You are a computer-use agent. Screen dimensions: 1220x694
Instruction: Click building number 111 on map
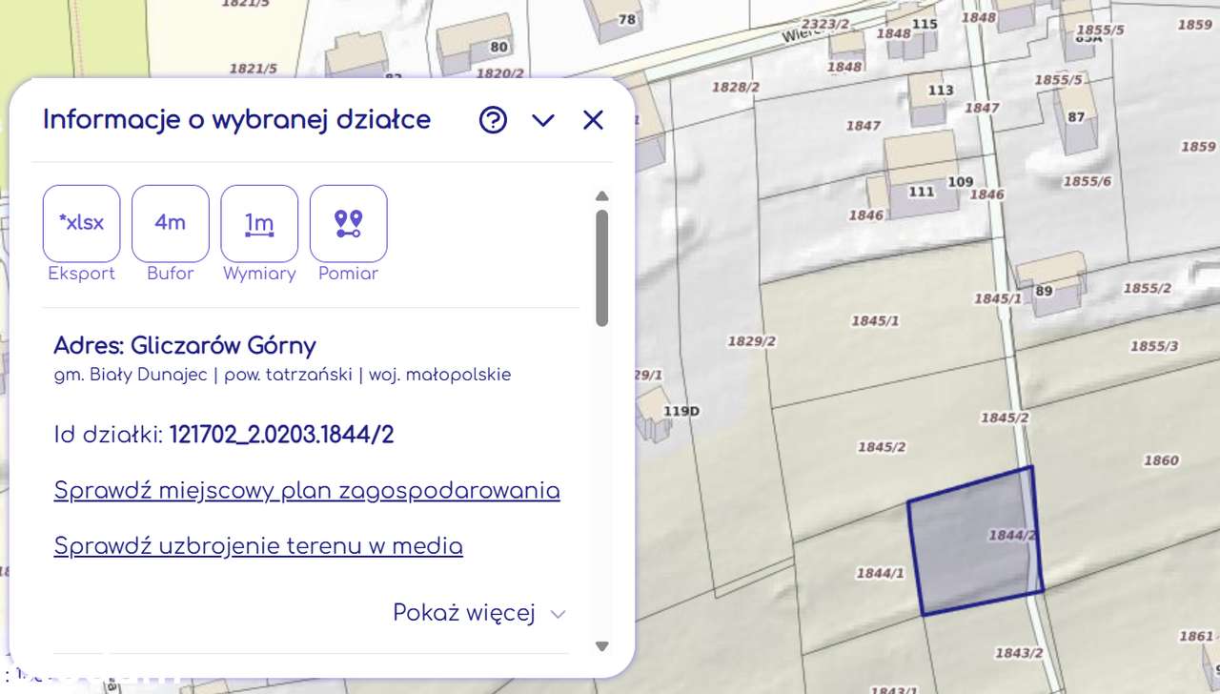(921, 192)
